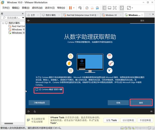Screen dimensions: 155x130
Task: Click the 服务 step label
Action: [142, 21]
